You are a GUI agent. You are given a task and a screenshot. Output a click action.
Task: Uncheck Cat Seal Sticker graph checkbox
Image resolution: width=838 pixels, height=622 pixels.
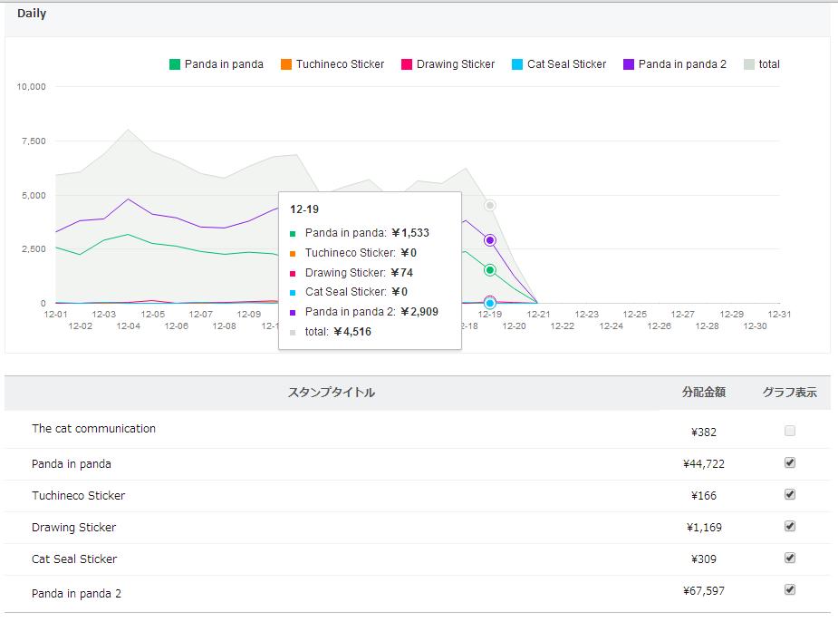pyautogui.click(x=790, y=558)
